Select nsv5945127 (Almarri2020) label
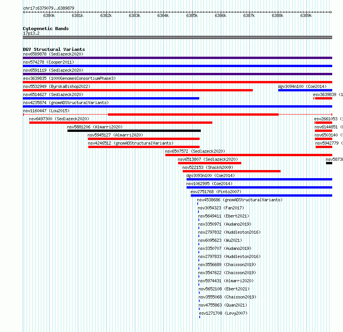Screen dimensions: 343x332 (115, 135)
